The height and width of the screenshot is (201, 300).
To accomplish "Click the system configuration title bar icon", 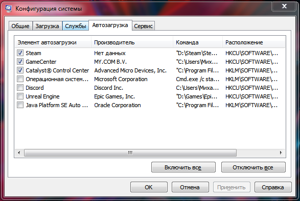I will tap(8, 9).
